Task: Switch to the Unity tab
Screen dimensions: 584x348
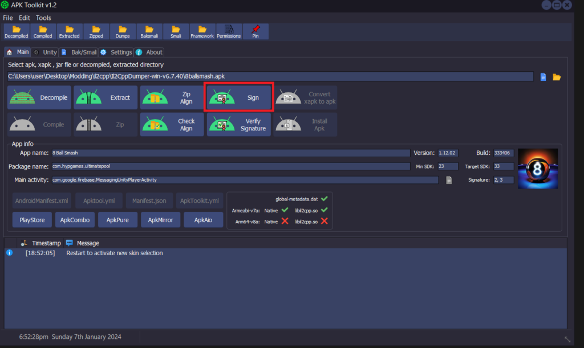Action: click(x=45, y=52)
